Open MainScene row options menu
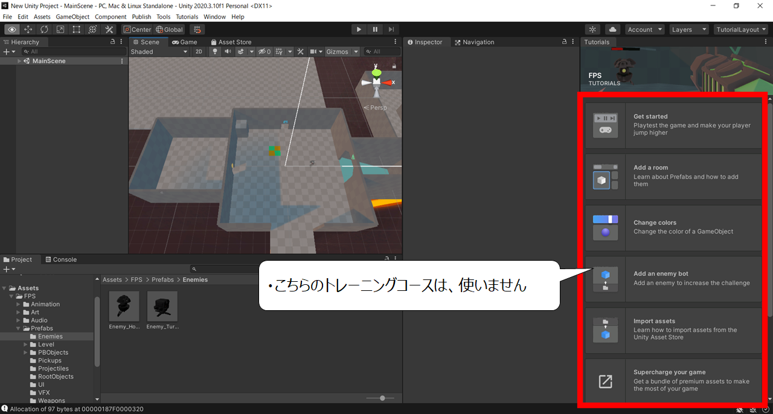 [123, 61]
